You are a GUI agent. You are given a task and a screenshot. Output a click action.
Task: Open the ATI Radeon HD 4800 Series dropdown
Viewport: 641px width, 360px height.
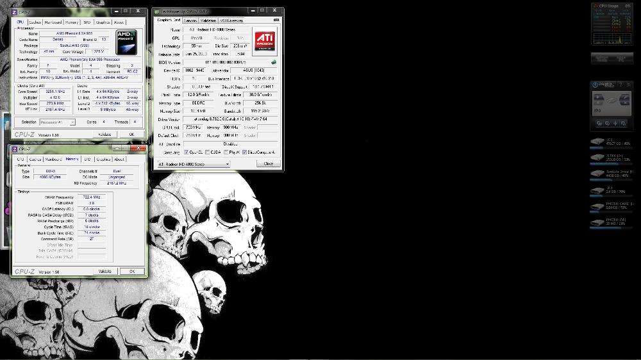click(x=193, y=164)
